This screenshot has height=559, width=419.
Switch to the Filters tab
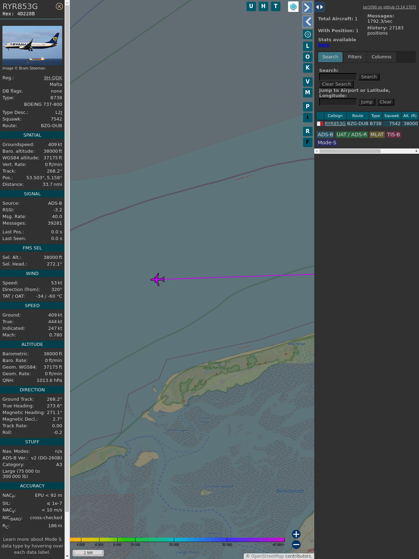tap(355, 57)
